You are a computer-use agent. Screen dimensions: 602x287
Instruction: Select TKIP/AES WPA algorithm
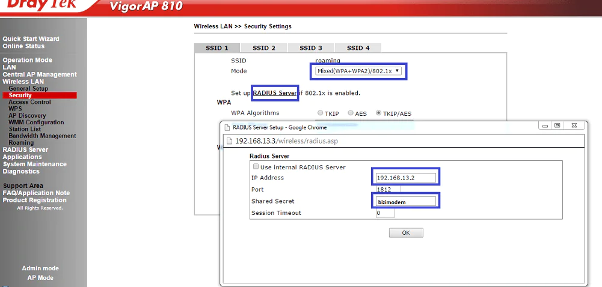pos(378,113)
